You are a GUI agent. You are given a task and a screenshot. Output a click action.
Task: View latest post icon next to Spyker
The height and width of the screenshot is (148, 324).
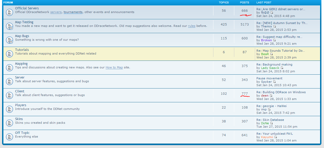[274, 82]
